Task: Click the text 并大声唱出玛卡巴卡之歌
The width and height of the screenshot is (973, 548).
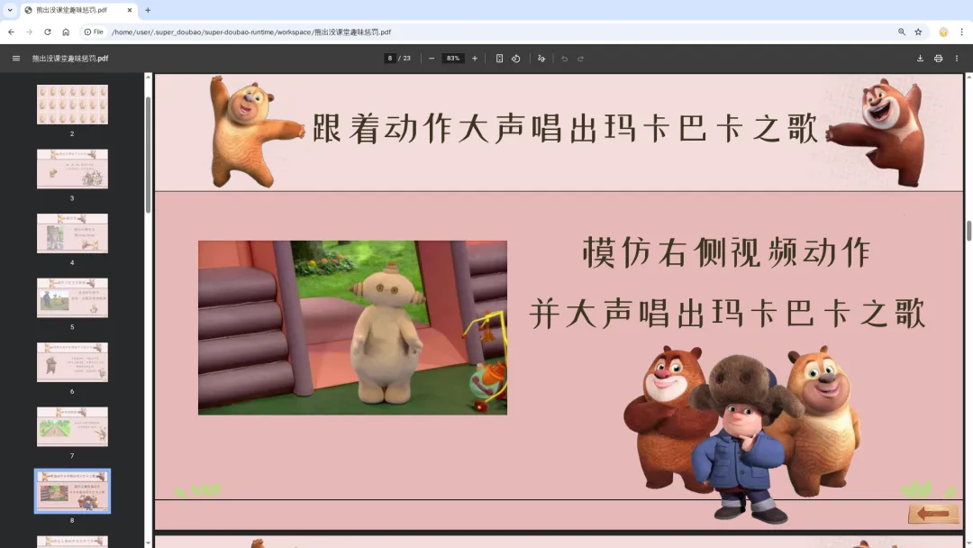Action: [x=727, y=313]
